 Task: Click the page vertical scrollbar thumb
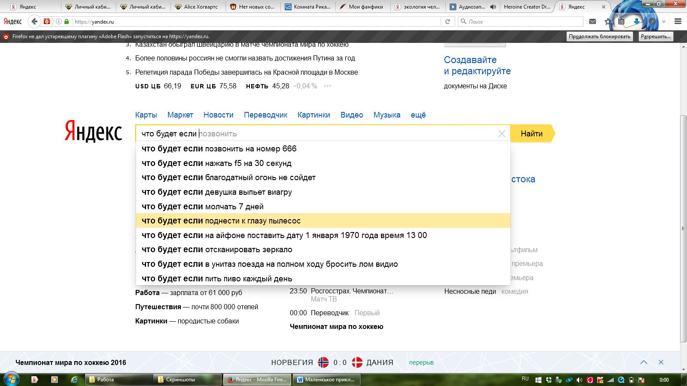point(683,229)
